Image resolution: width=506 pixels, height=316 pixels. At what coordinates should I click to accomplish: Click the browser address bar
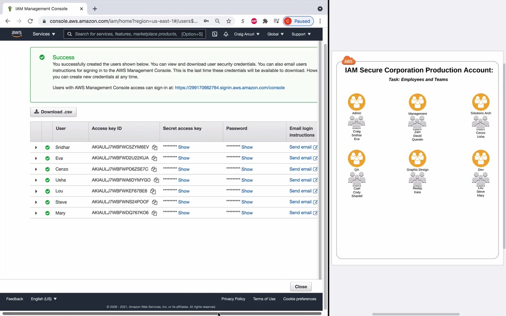tap(123, 21)
